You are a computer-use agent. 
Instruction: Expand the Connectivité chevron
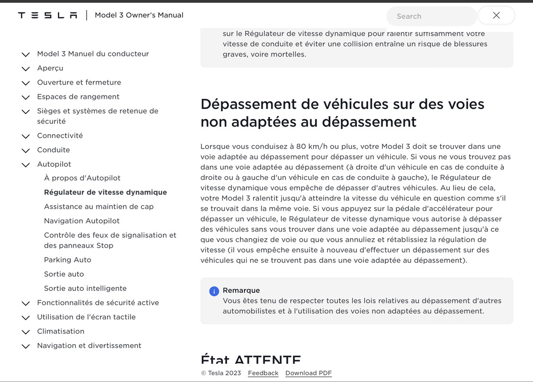[25, 136]
